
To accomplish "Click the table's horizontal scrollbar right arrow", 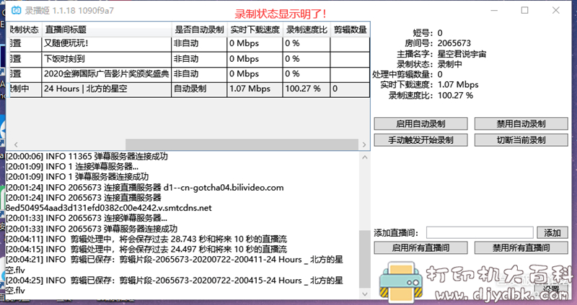I will point(364,145).
